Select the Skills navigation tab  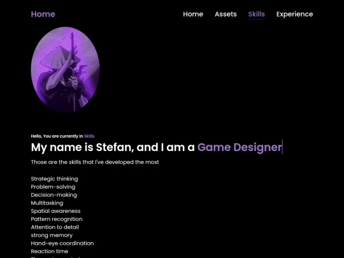click(257, 14)
